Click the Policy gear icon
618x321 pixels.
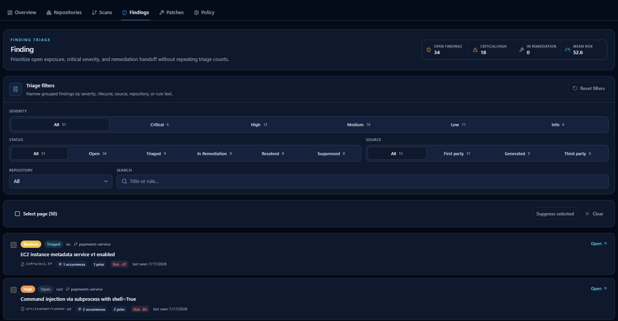click(x=196, y=13)
